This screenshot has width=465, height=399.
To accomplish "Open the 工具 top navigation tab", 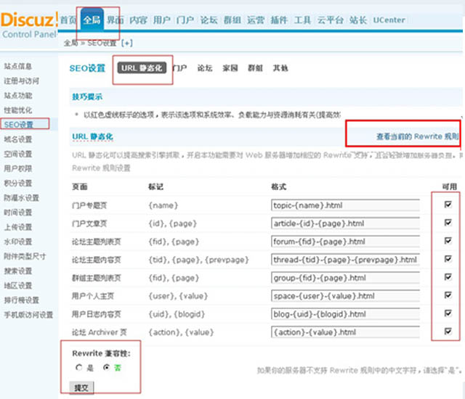I will [302, 20].
